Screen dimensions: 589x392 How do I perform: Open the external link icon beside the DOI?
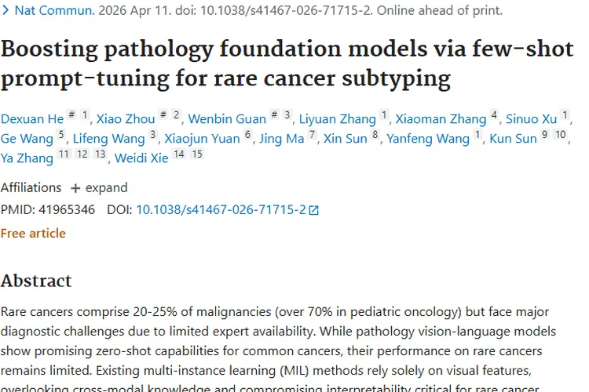click(314, 210)
